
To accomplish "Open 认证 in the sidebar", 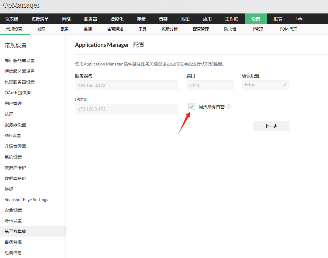I will [x=9, y=114].
